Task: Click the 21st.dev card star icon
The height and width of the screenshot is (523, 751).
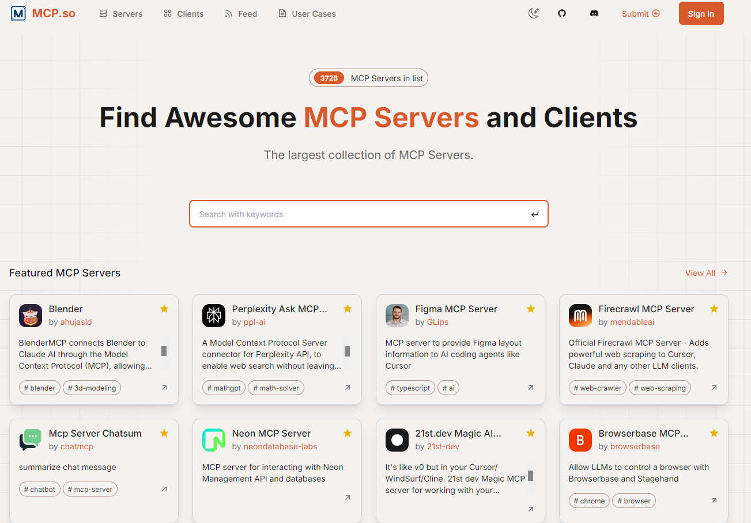Action: tap(531, 433)
